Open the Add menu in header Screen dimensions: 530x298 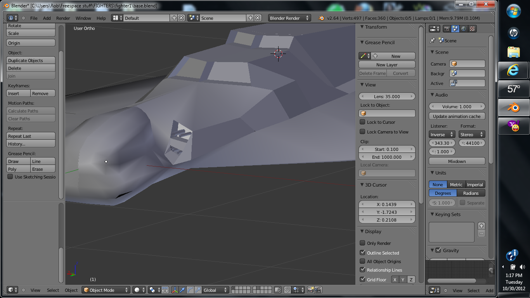(x=47, y=18)
